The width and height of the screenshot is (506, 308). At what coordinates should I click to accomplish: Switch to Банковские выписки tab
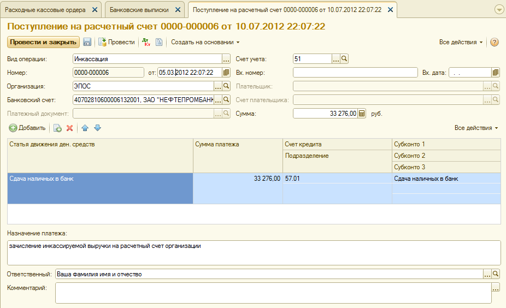pyautogui.click(x=139, y=10)
